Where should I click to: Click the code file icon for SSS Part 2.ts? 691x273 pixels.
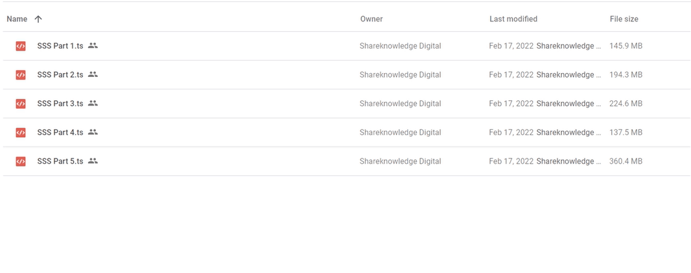point(20,75)
